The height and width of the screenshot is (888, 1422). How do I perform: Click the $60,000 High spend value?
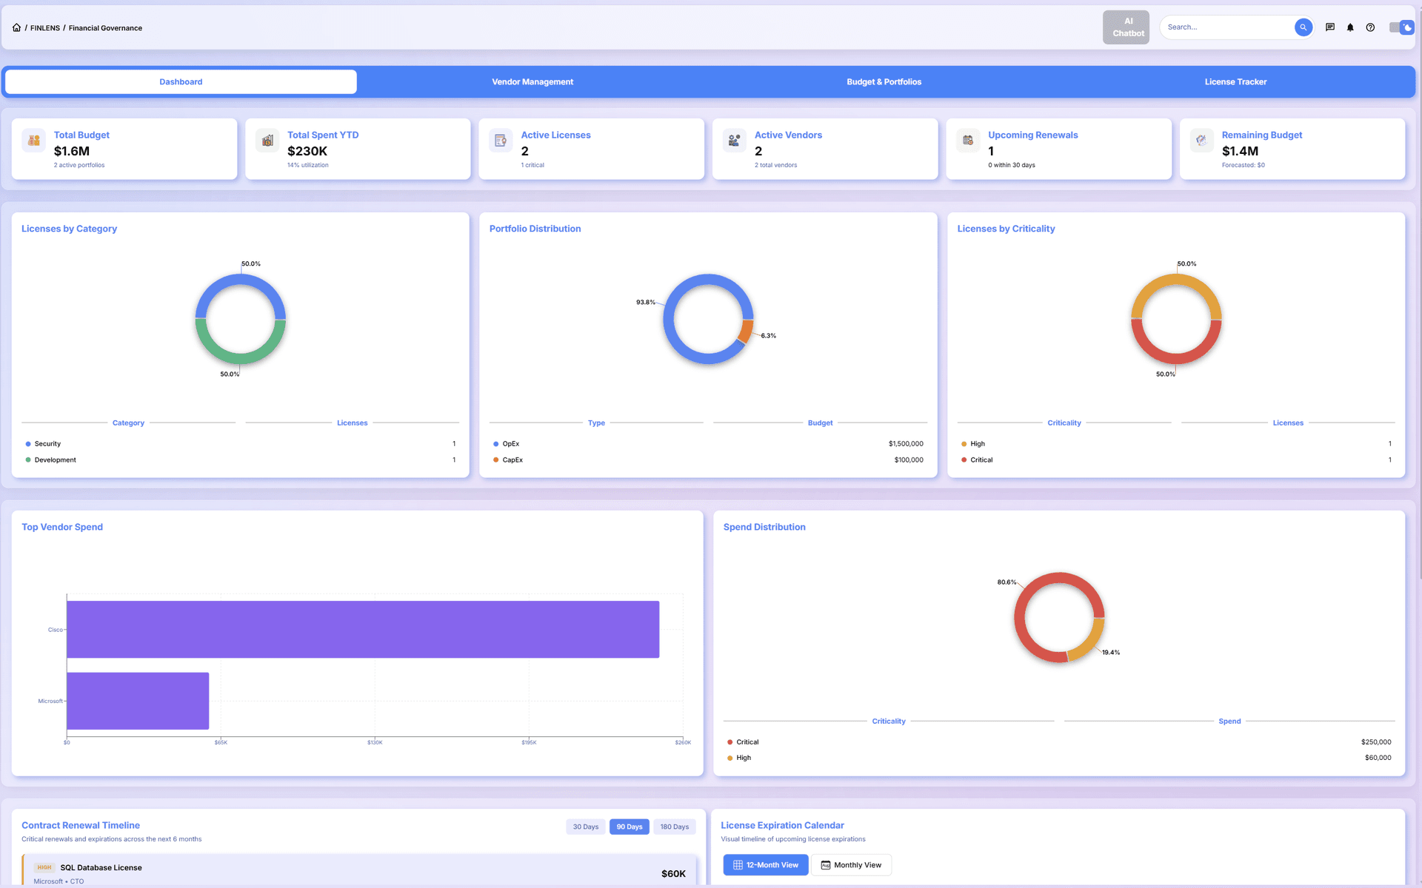click(1378, 758)
